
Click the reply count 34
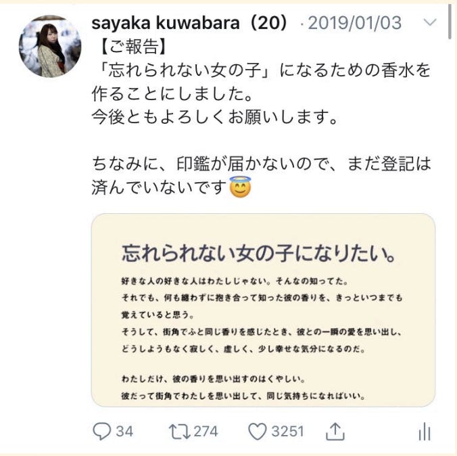point(125,432)
